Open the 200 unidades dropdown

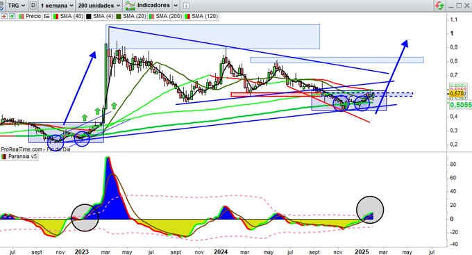[99, 6]
